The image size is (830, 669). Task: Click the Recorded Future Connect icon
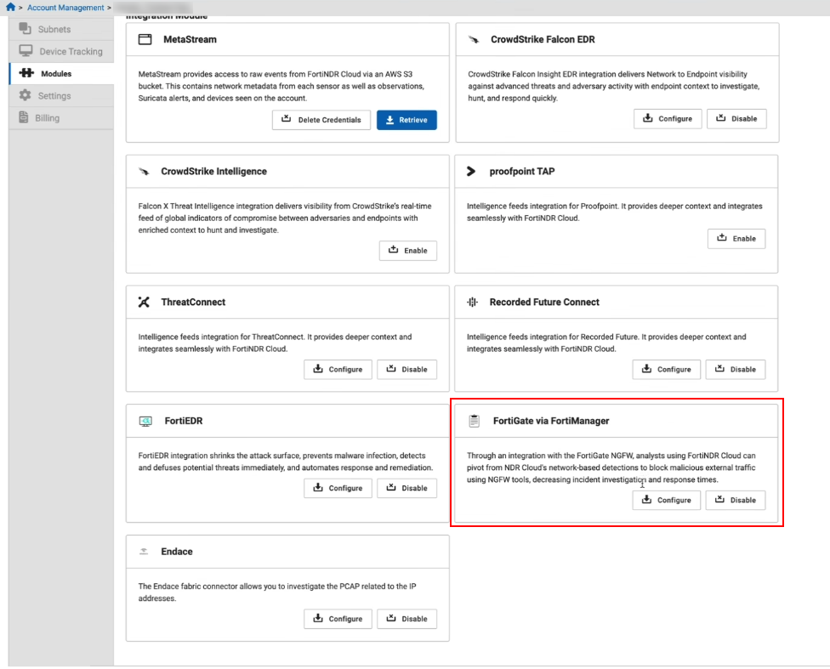tap(473, 301)
